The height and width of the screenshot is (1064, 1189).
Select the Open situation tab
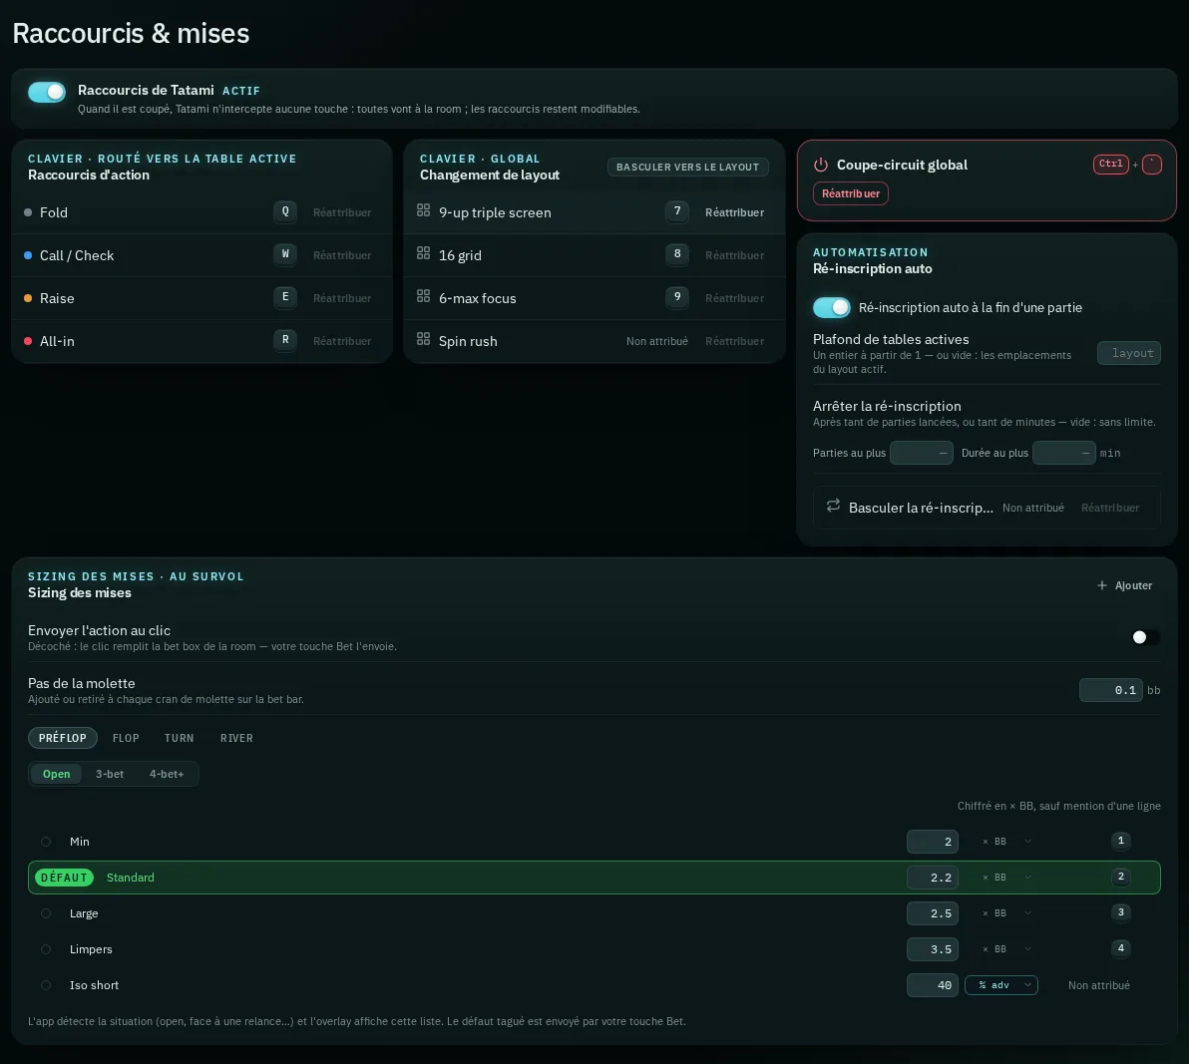click(x=56, y=774)
